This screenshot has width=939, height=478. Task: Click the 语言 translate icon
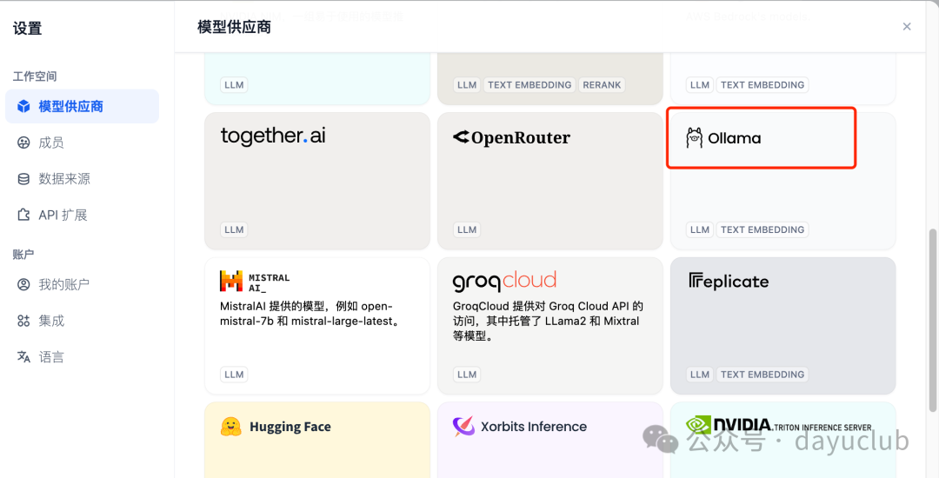23,357
